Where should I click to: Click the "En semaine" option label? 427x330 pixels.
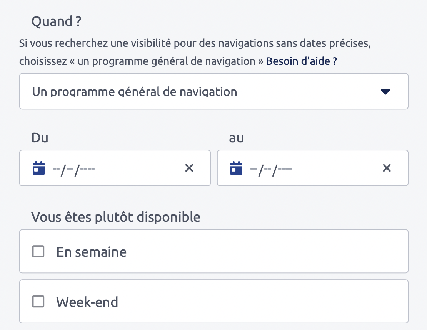click(x=91, y=252)
